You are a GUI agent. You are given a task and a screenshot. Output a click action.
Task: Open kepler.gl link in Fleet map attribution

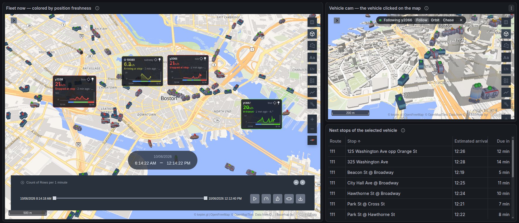(203, 215)
